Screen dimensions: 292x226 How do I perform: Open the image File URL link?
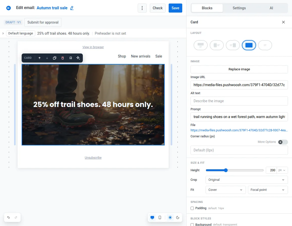tap(239, 130)
